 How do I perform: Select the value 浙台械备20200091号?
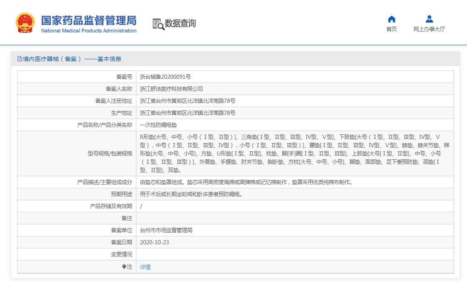point(165,77)
